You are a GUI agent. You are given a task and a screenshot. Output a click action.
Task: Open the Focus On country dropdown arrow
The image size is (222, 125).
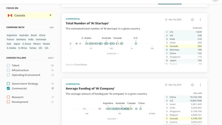[x=50, y=15]
